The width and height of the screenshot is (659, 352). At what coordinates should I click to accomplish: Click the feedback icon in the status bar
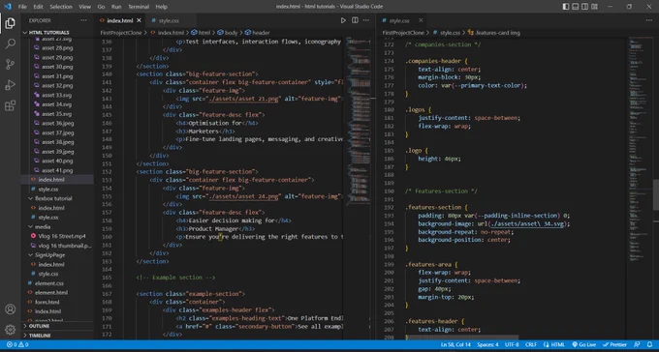637,344
